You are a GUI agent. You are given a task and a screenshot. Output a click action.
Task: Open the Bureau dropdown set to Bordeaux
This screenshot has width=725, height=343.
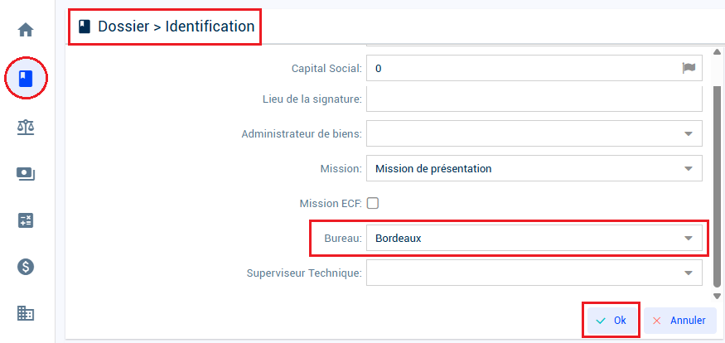(534, 238)
